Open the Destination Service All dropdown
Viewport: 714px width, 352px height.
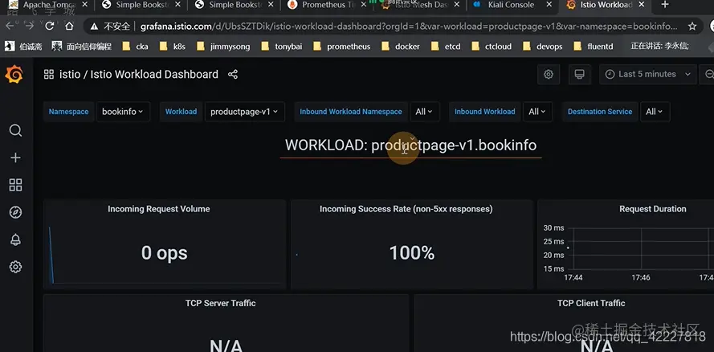pos(655,112)
